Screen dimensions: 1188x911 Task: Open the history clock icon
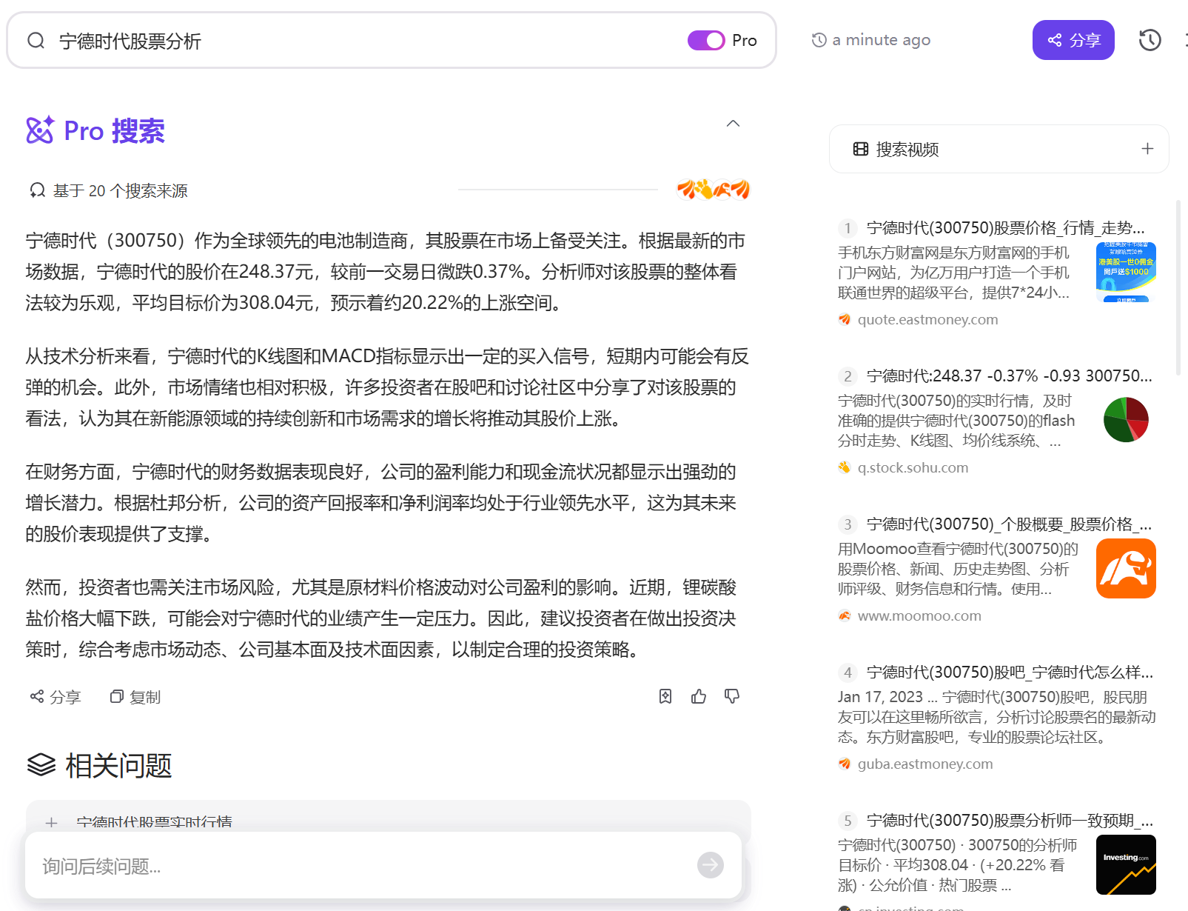pos(1150,40)
